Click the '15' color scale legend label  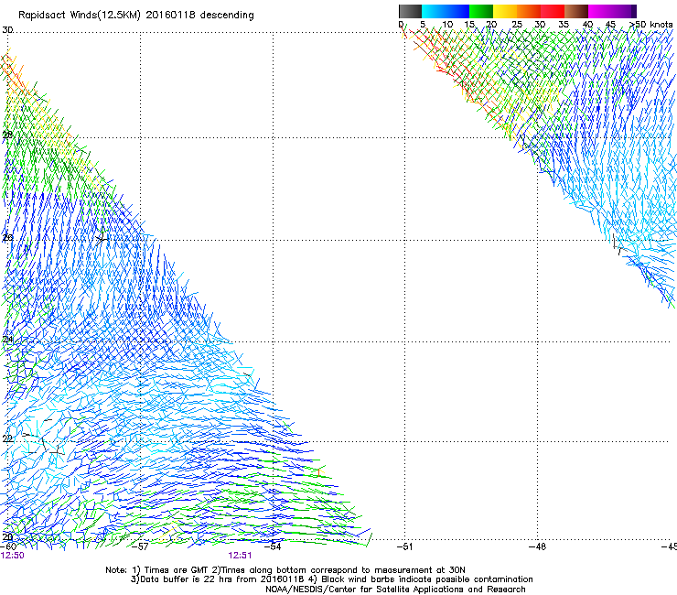click(x=469, y=25)
